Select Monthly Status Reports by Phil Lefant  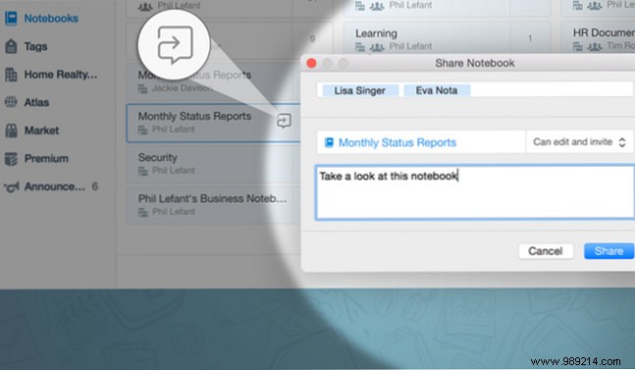click(213, 123)
